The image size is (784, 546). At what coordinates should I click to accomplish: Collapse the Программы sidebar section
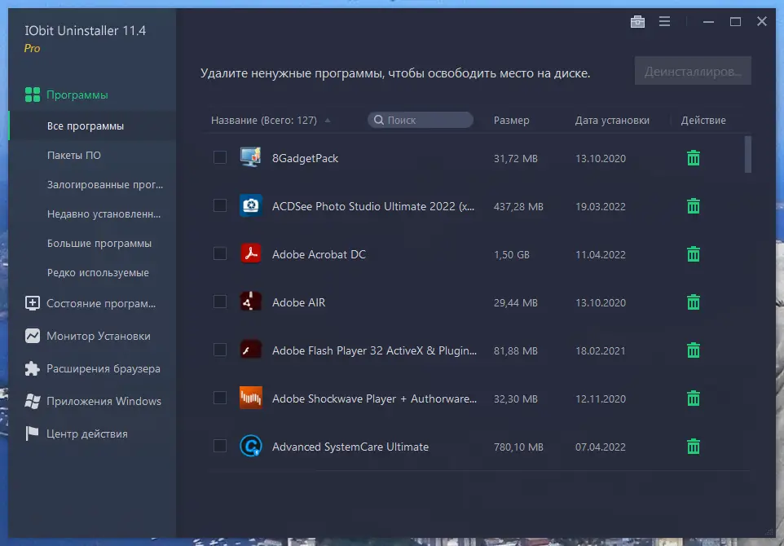pos(67,95)
